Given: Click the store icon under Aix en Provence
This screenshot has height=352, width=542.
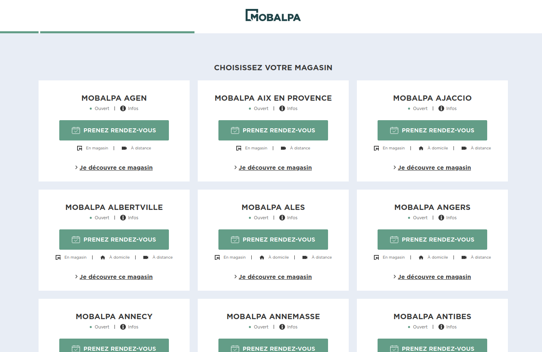Looking at the screenshot, I should [239, 148].
